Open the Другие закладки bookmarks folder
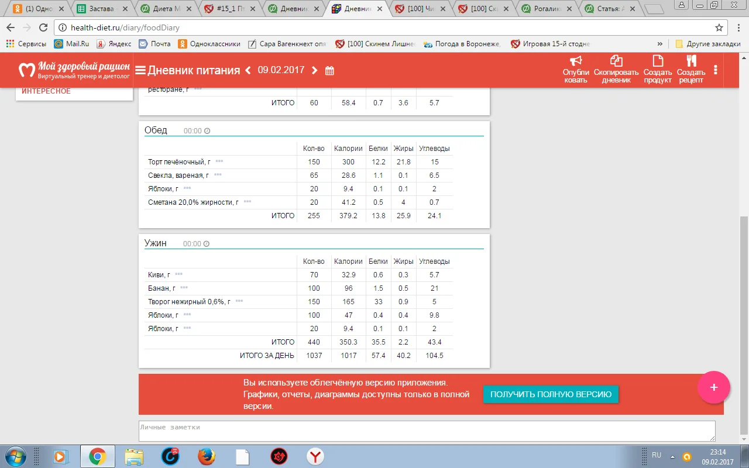The image size is (749, 468). point(708,44)
